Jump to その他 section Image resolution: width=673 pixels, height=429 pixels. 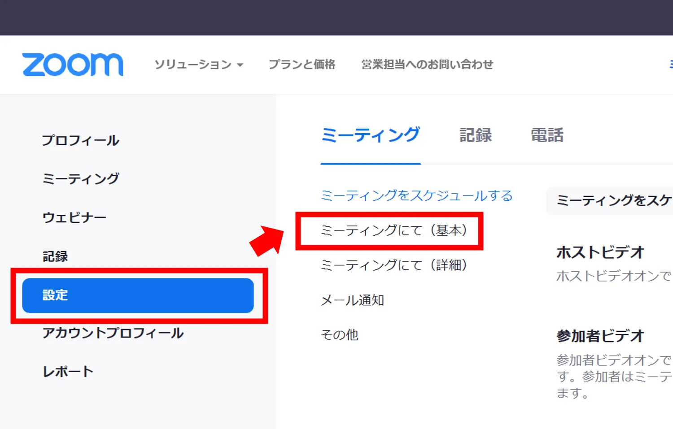point(340,335)
